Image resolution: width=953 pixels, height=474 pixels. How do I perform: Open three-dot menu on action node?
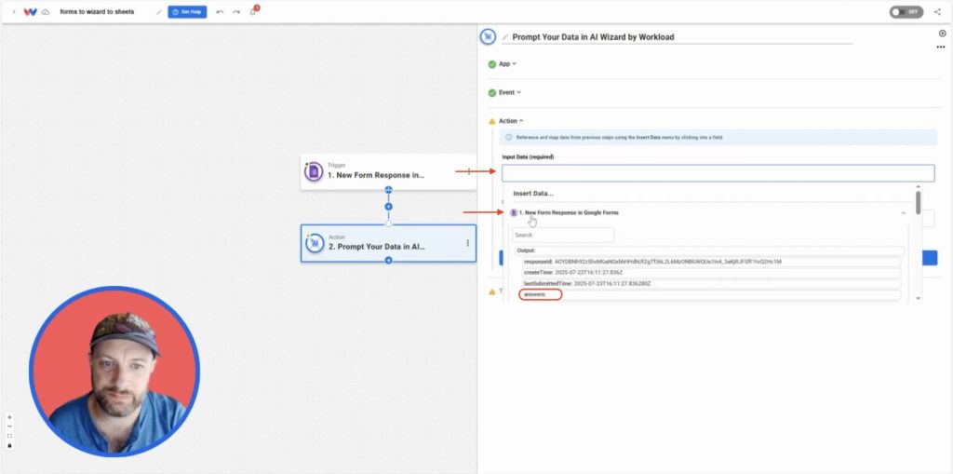(x=467, y=243)
